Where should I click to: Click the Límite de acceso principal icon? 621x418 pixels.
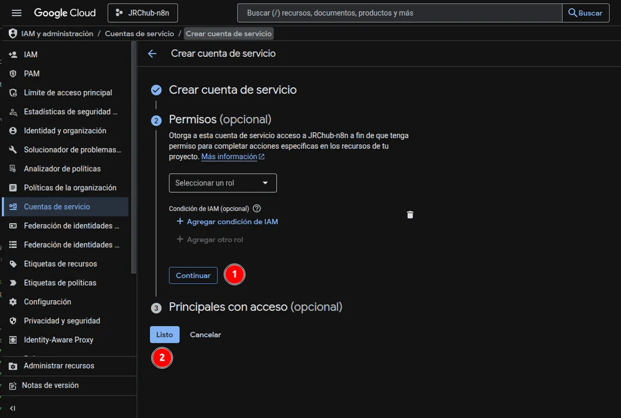click(x=13, y=93)
